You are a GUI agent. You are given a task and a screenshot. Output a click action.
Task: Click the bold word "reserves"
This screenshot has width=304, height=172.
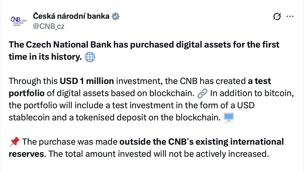(x=26, y=154)
